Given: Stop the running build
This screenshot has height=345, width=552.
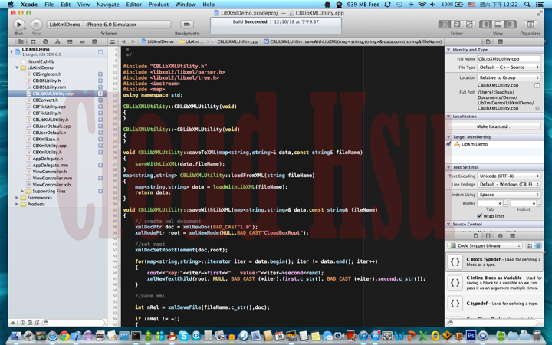Looking at the screenshot, I should click(x=36, y=25).
